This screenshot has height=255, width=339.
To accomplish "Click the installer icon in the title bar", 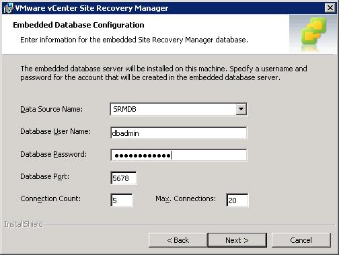I will tap(8, 8).
